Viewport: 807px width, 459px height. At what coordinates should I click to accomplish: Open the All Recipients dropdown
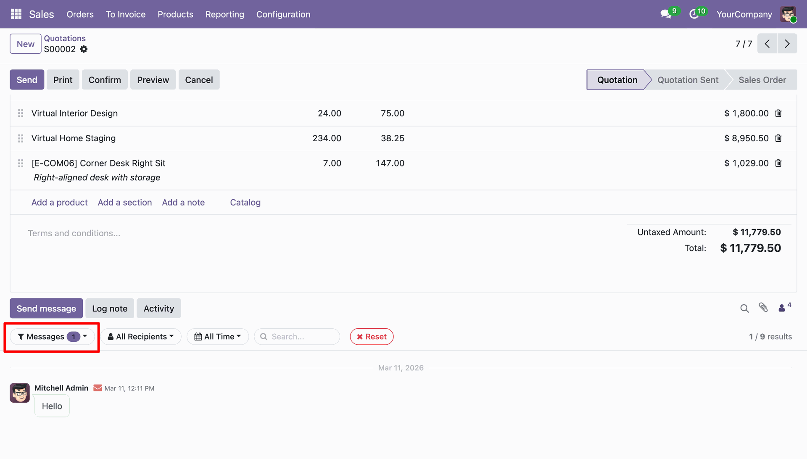(x=141, y=337)
